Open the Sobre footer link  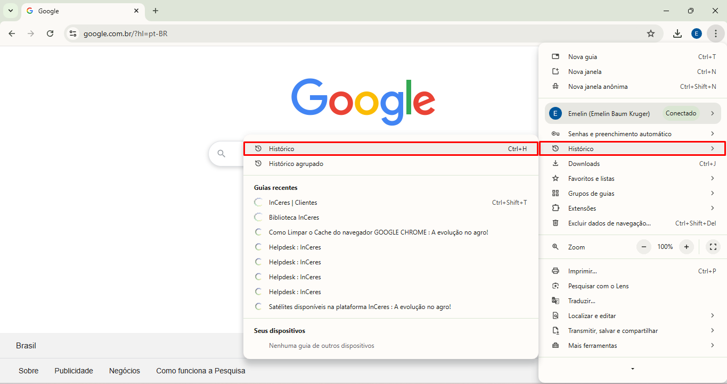click(29, 371)
